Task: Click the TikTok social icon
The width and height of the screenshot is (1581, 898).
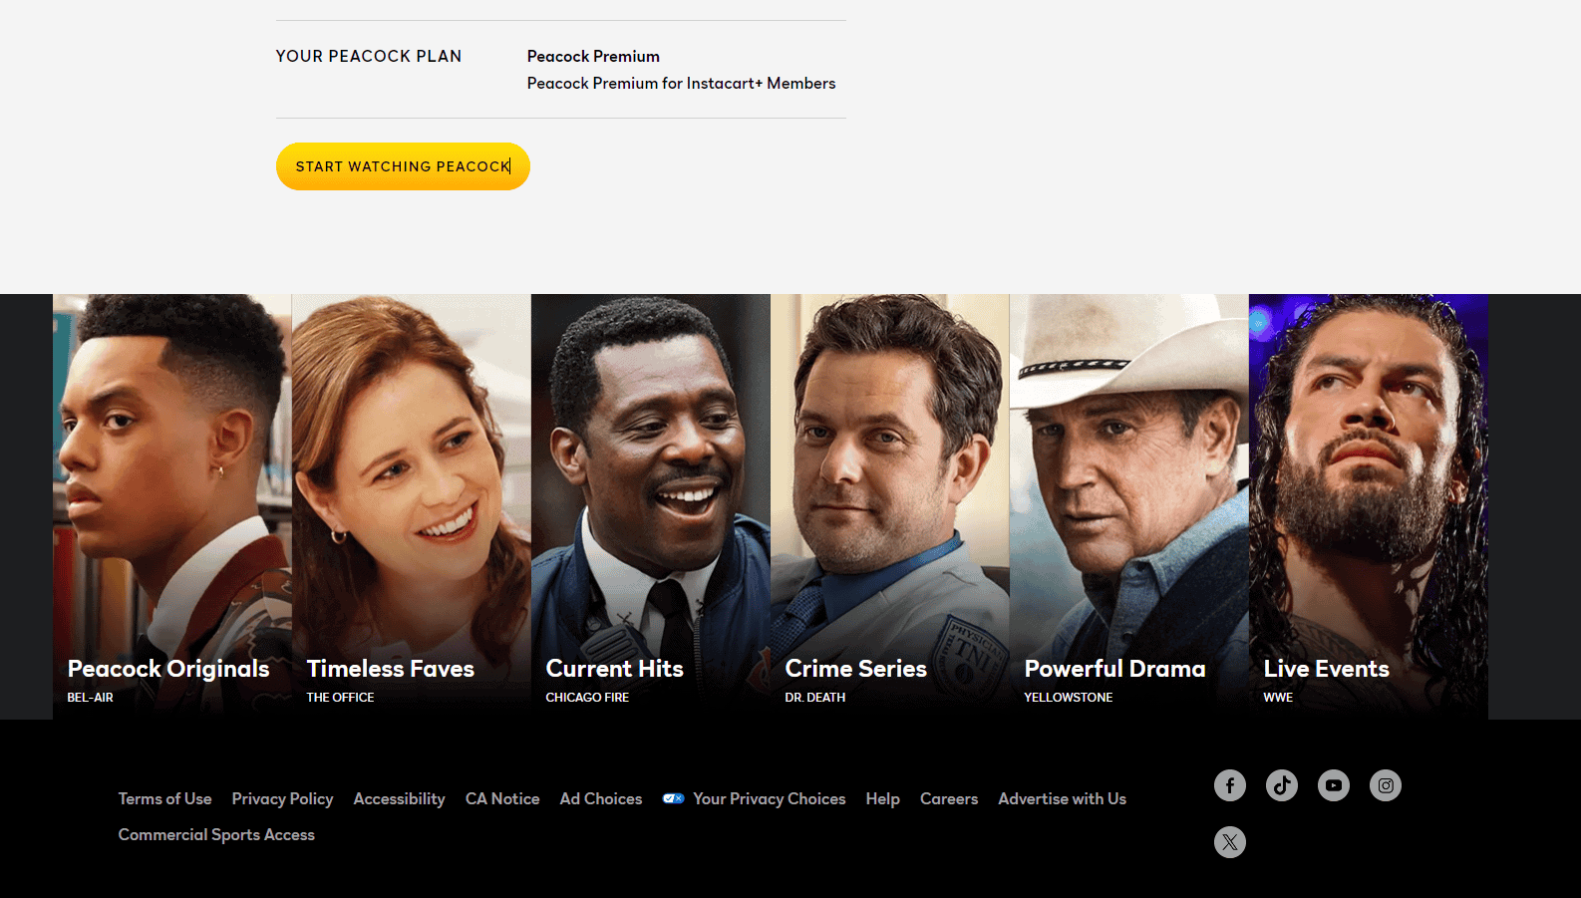Action: [1281, 785]
